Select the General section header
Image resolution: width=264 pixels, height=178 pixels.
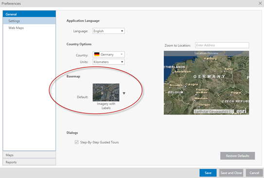(29, 14)
